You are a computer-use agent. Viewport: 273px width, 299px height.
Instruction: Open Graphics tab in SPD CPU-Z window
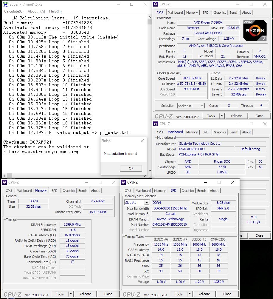(x=187, y=191)
